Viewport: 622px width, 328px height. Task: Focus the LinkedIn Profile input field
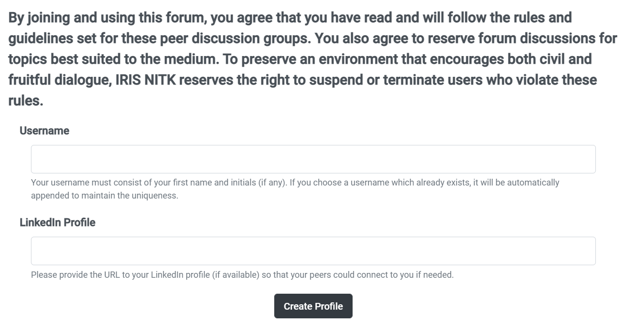pos(313,251)
